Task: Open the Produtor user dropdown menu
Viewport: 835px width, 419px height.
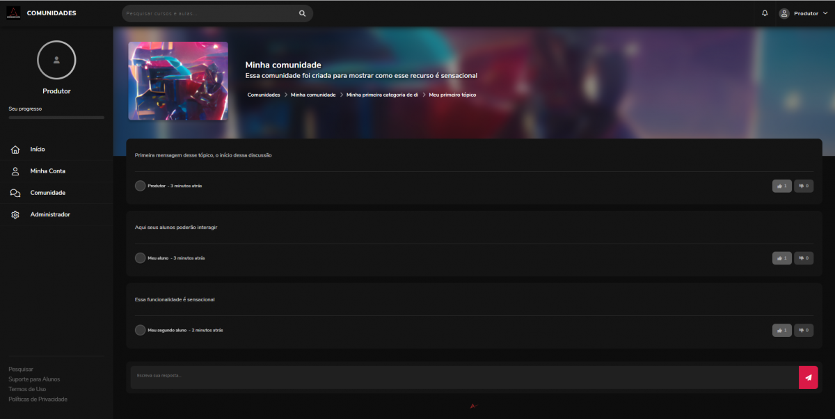Action: click(x=804, y=13)
